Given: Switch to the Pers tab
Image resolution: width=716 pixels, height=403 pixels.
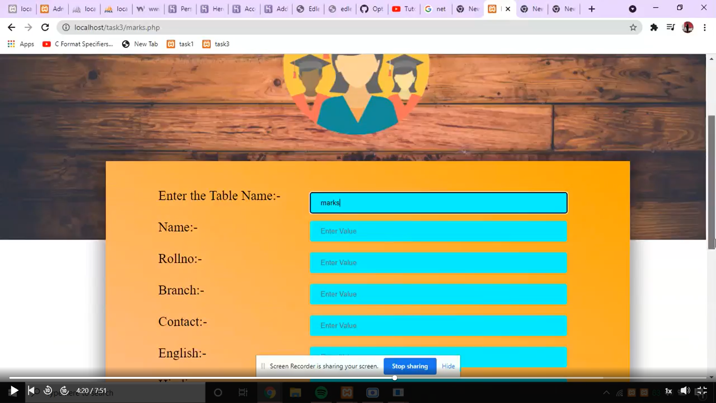Looking at the screenshot, I should [x=180, y=9].
